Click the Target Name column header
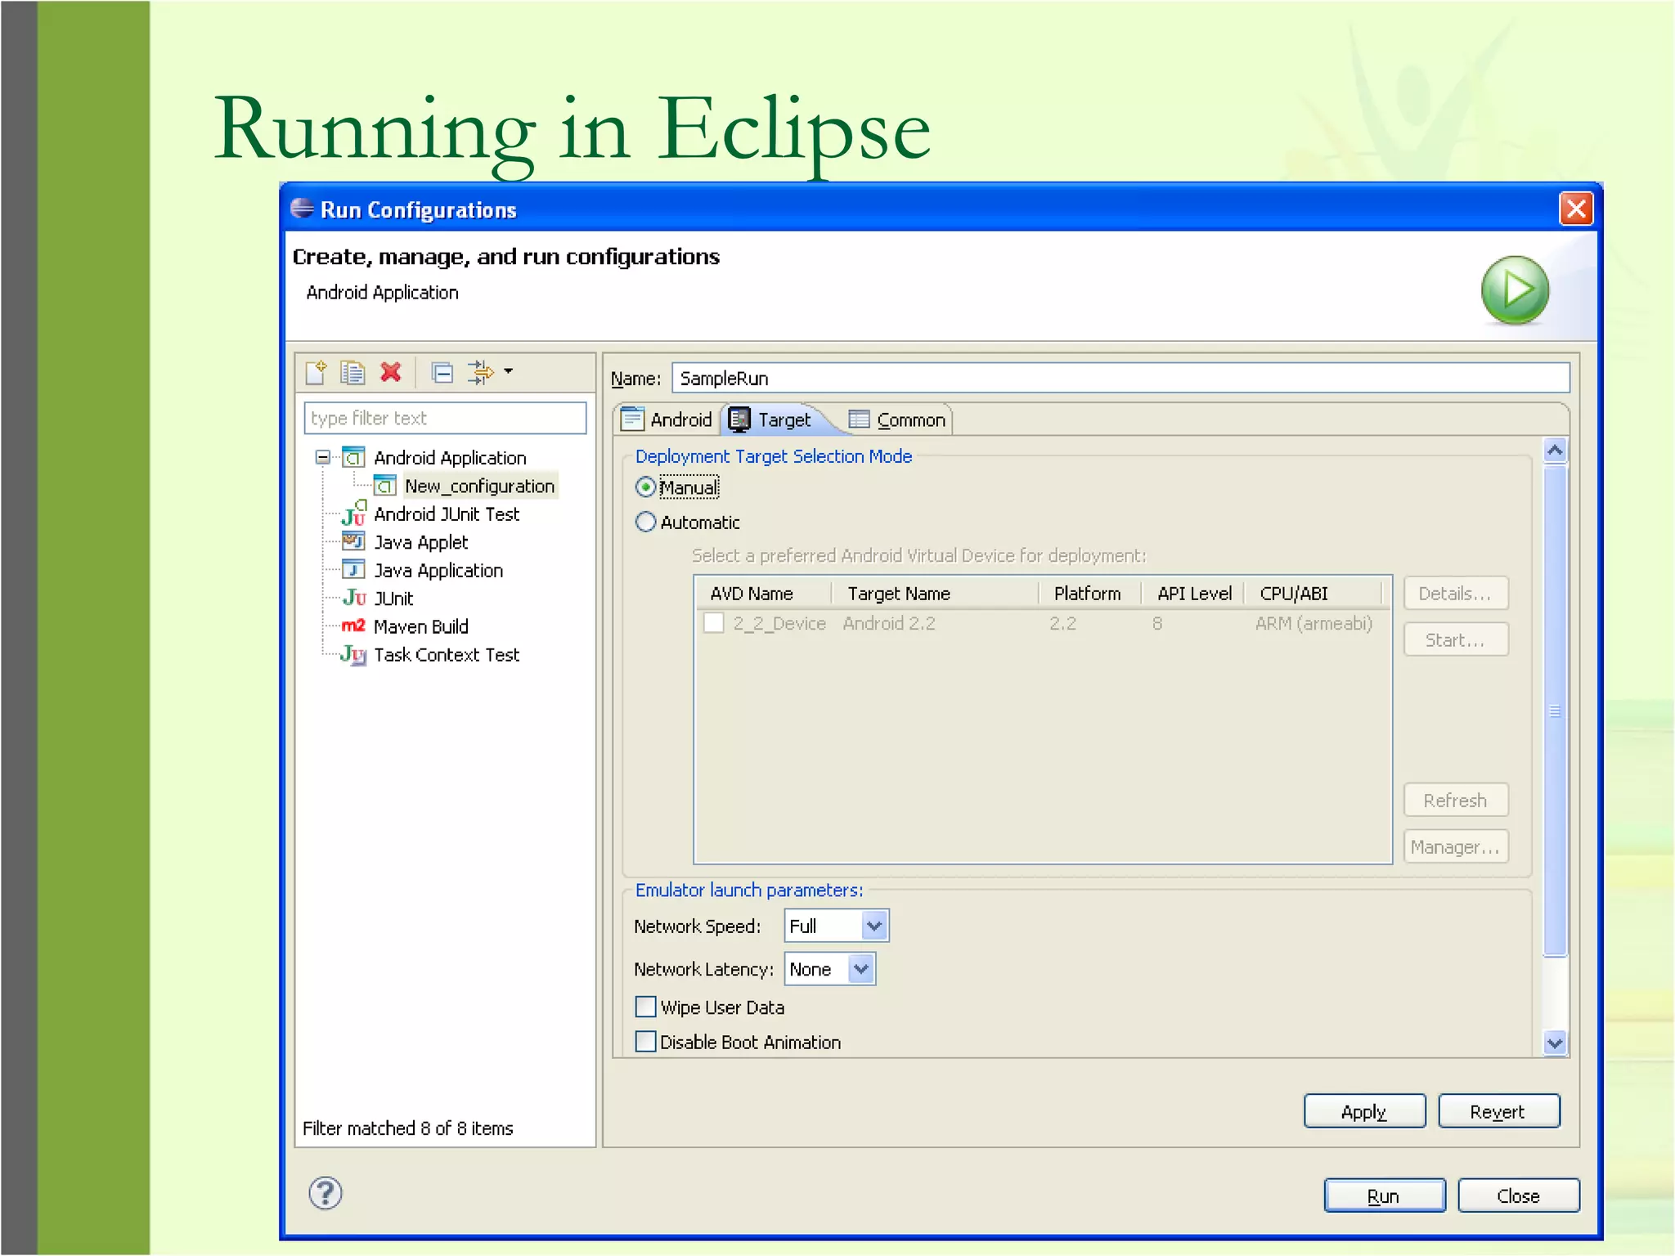The width and height of the screenshot is (1675, 1256). click(x=935, y=594)
